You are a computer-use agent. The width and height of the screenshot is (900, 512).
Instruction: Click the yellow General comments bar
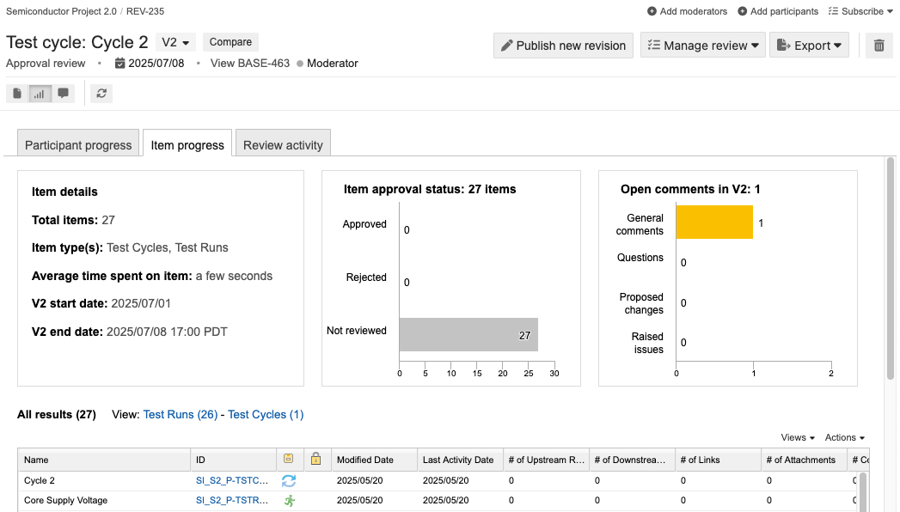point(714,222)
